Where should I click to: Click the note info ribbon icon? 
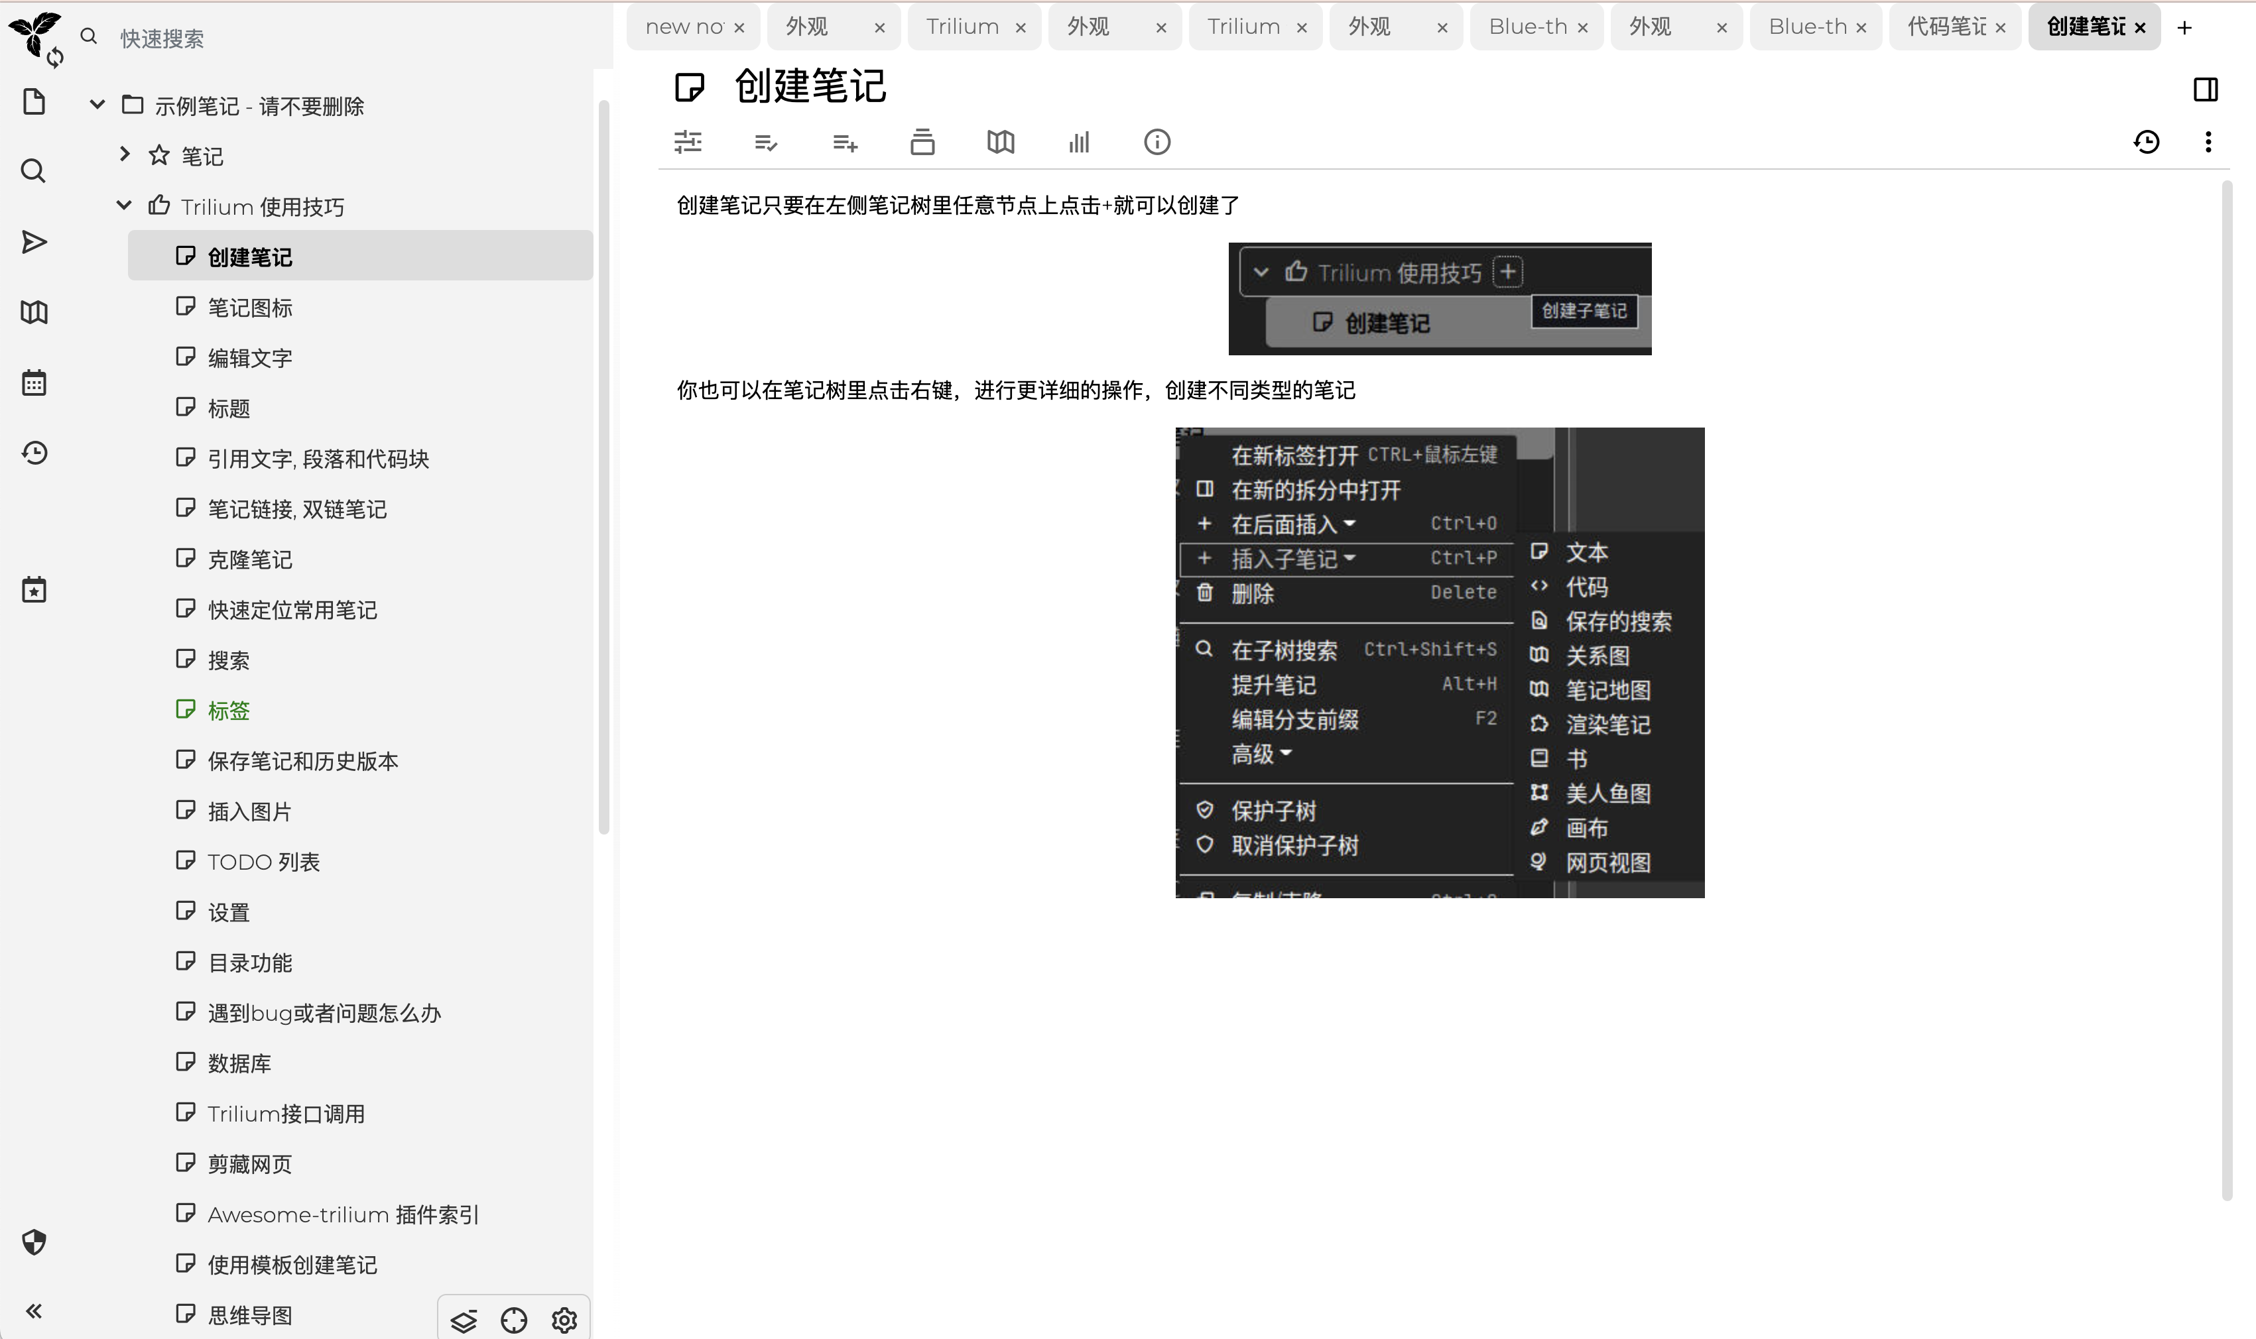coord(1157,142)
